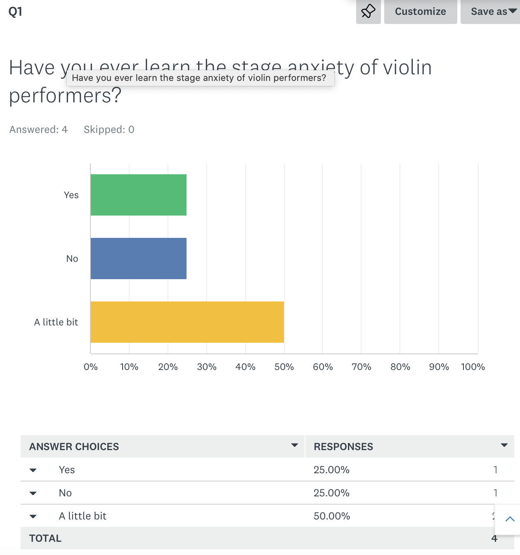
Task: Click A little bit in the table
Action: (x=83, y=516)
